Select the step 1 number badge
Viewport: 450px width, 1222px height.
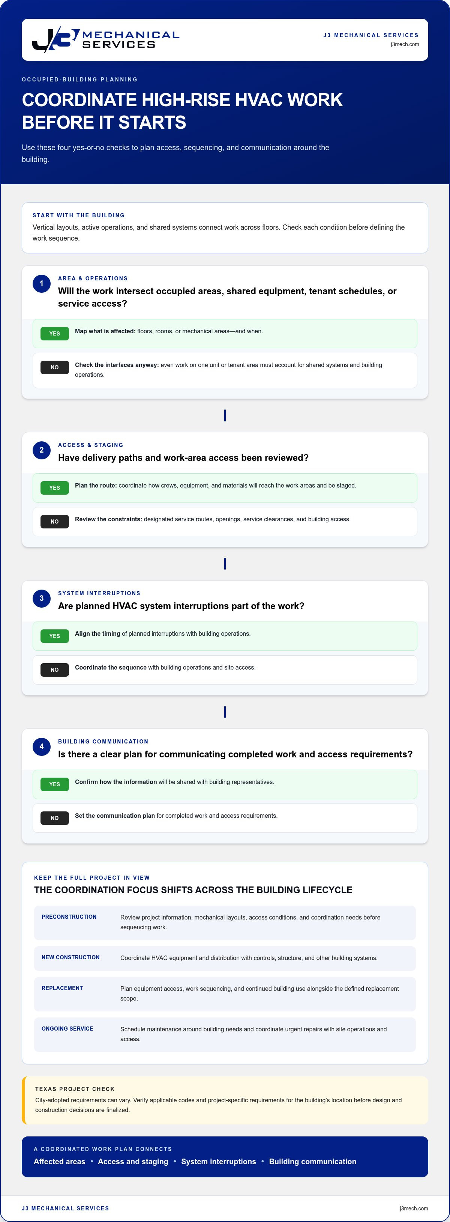(x=41, y=284)
